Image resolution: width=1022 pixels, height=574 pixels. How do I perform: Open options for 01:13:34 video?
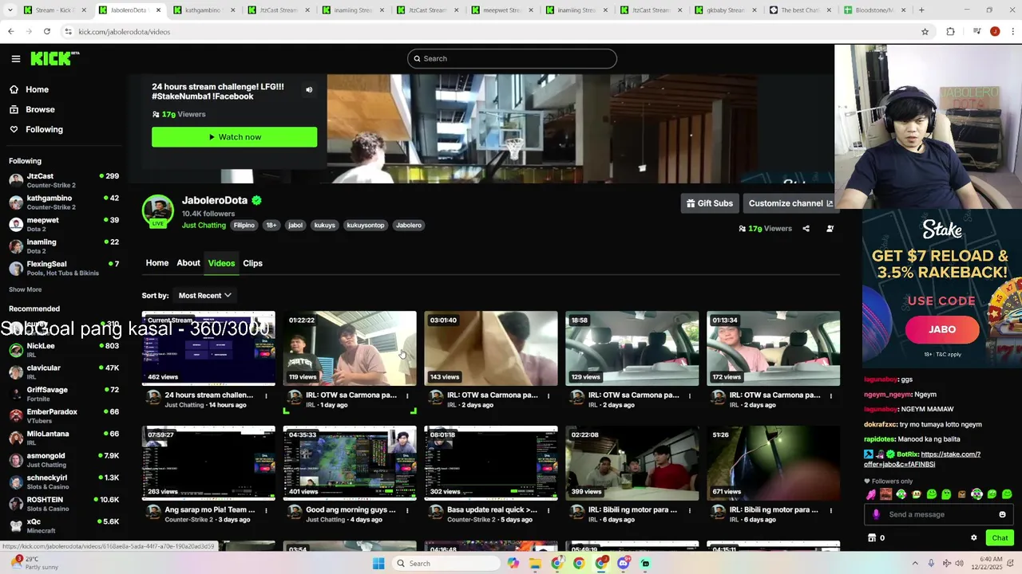pyautogui.click(x=831, y=395)
